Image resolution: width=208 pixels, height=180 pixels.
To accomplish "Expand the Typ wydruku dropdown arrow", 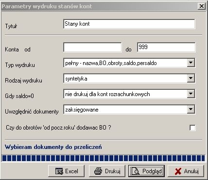I will point(191,63).
